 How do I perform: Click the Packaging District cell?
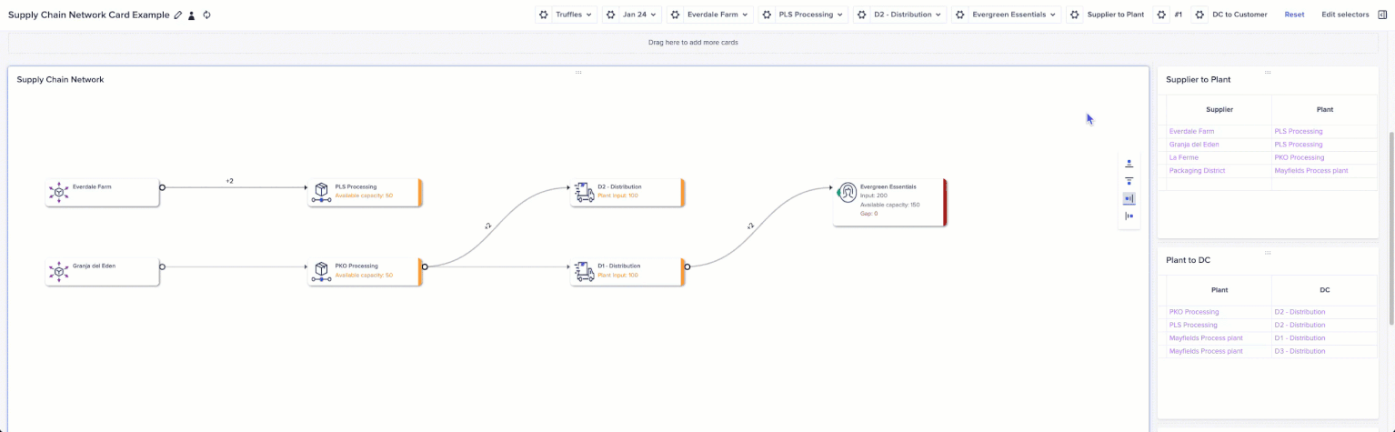click(x=1219, y=170)
